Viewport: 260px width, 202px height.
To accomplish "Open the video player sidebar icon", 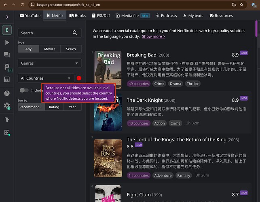I will tap(7, 42).
